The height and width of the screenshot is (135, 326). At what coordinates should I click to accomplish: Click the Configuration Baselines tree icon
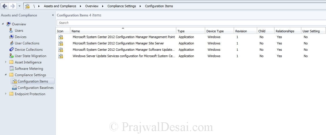(x=14, y=88)
